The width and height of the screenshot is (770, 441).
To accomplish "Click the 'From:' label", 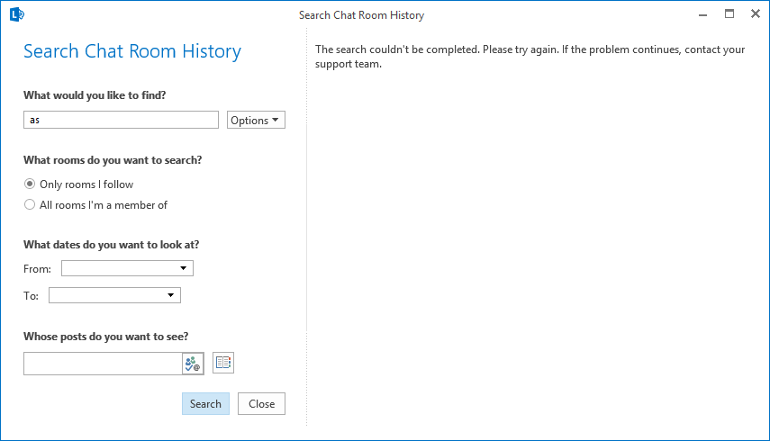I will (x=37, y=269).
